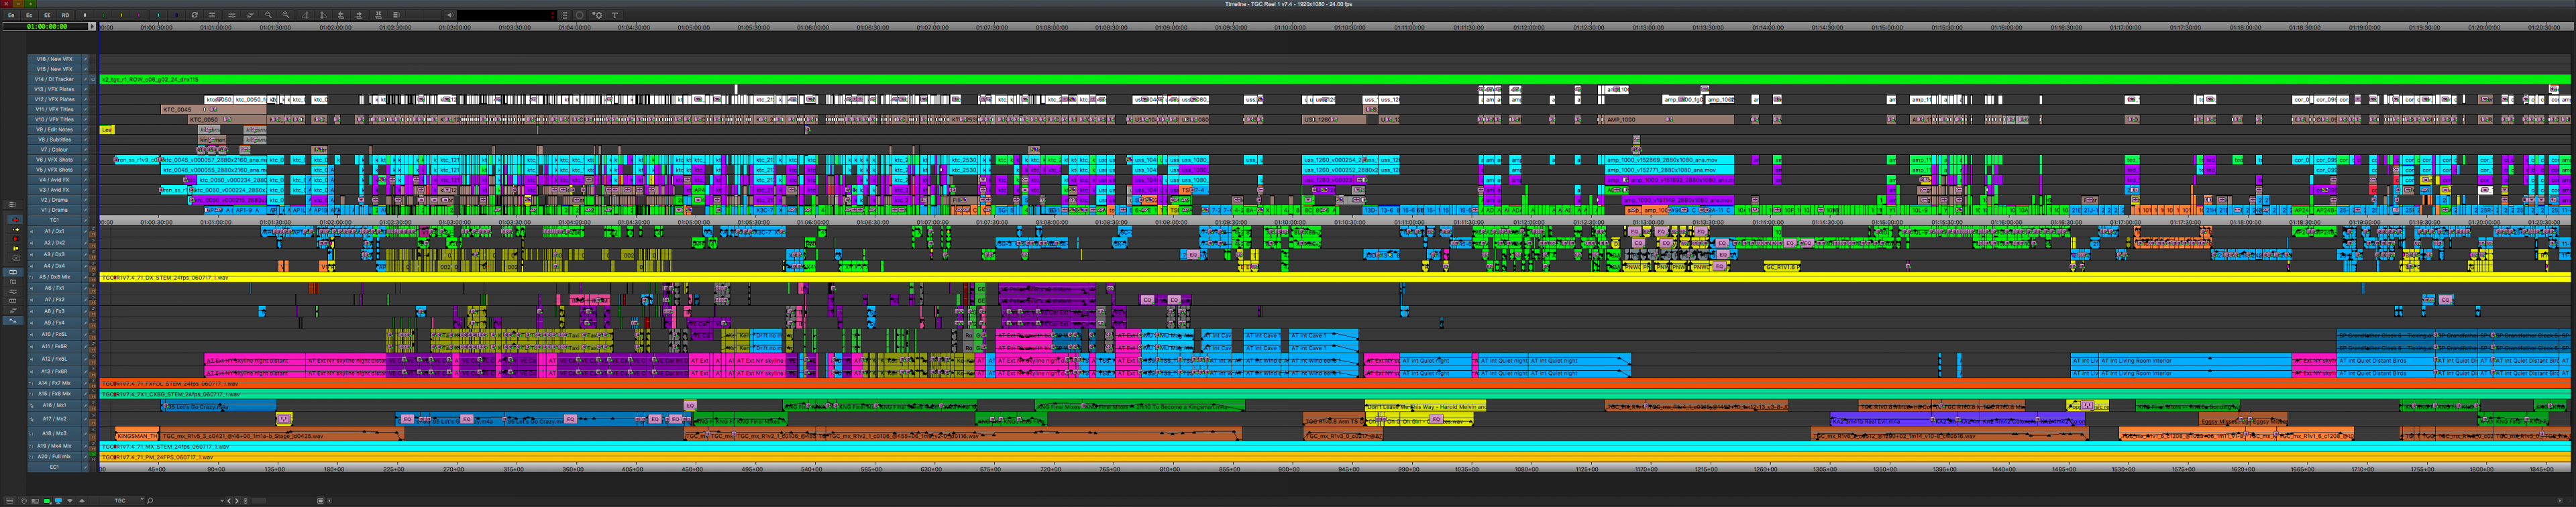Click 01:00:30:00 on the top ruler
2576x507 pixels.
(156, 27)
